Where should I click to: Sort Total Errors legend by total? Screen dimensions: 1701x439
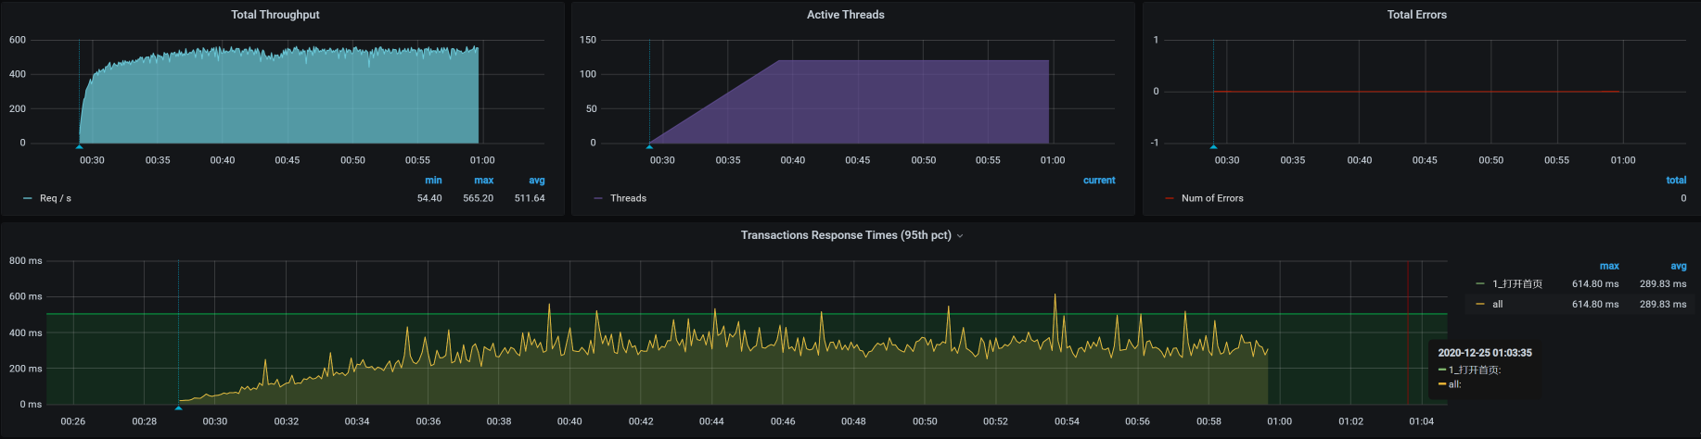pos(1676,181)
